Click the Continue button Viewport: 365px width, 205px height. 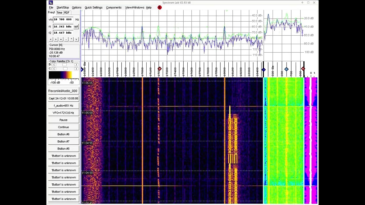tap(63, 127)
